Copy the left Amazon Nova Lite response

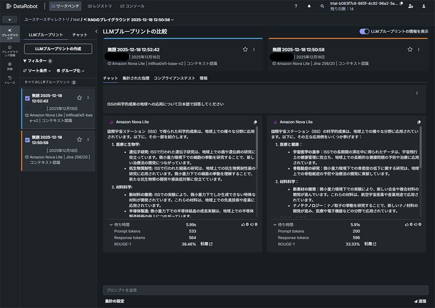click(x=256, y=122)
